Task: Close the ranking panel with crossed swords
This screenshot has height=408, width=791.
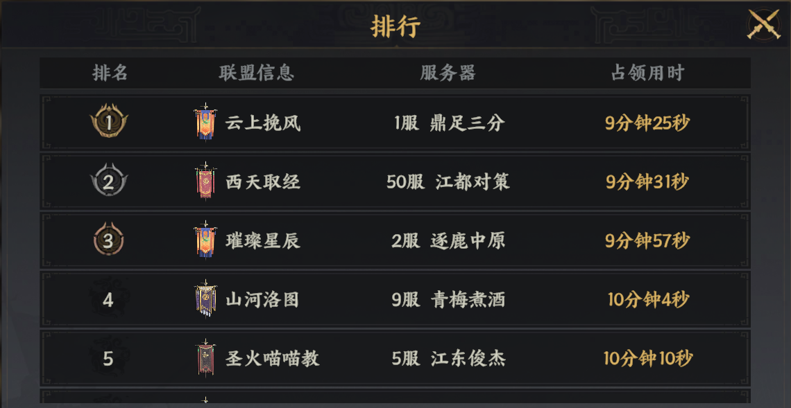Action: pyautogui.click(x=763, y=26)
